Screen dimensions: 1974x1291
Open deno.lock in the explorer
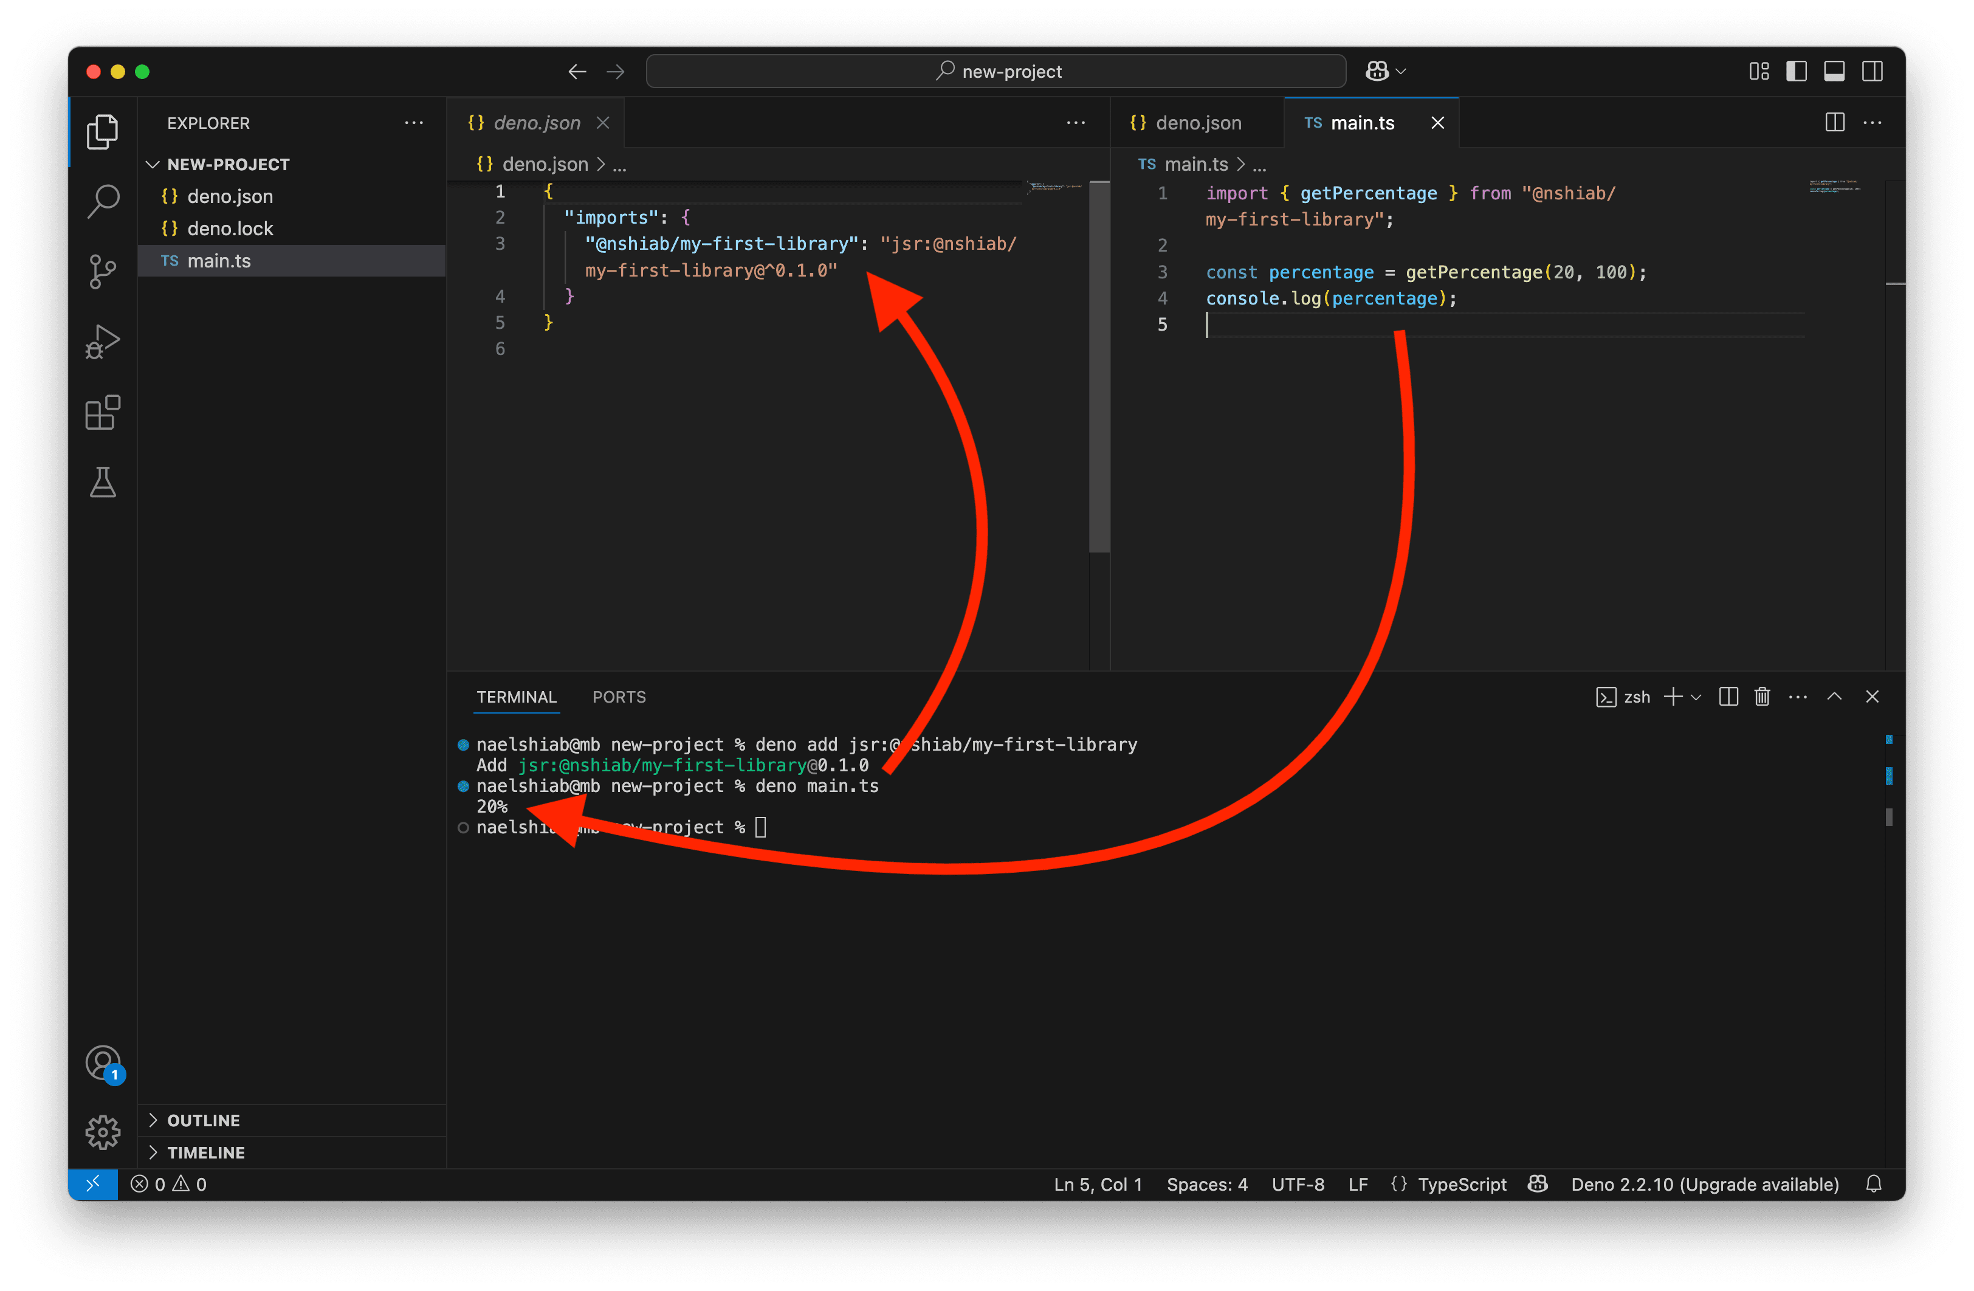(230, 228)
